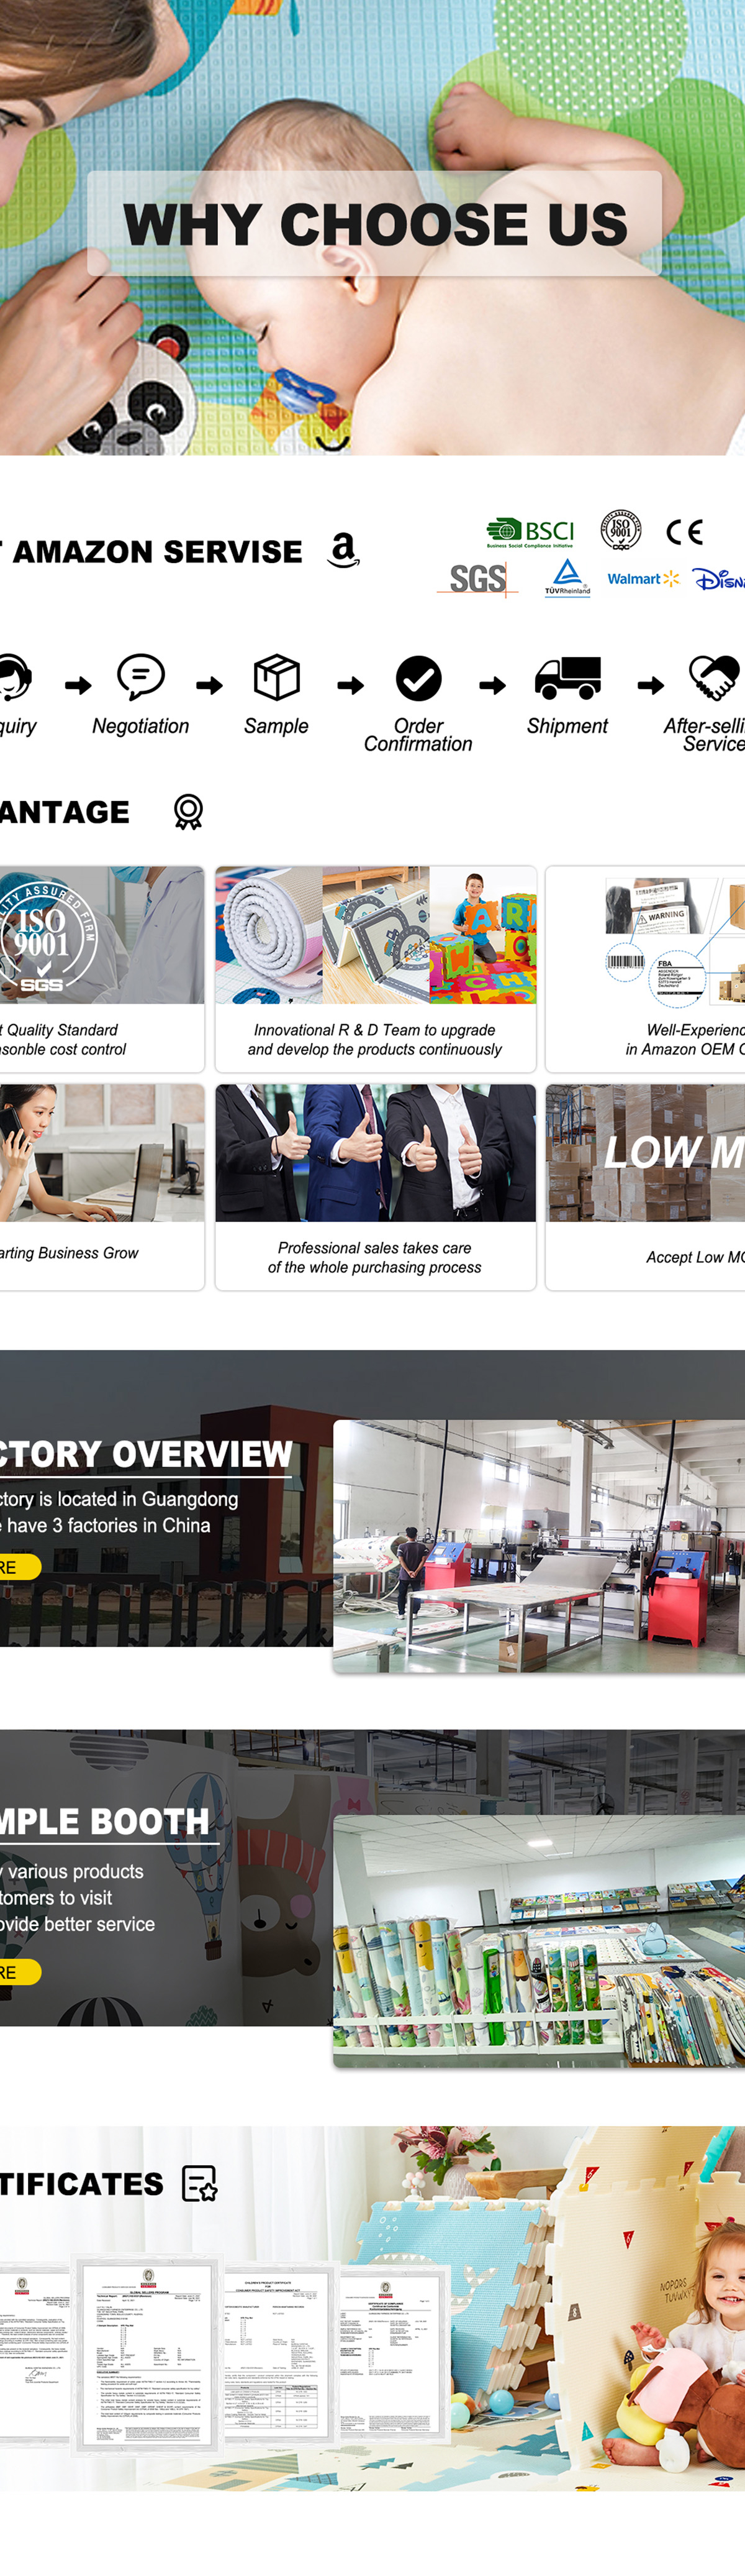Click the BSCI certification logo
This screenshot has width=745, height=2576.
530,532
